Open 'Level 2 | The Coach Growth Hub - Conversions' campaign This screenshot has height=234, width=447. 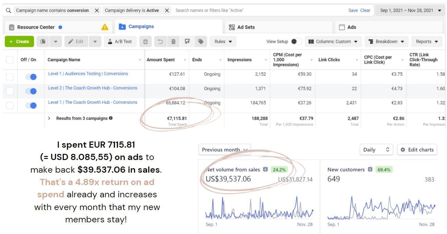92,88
